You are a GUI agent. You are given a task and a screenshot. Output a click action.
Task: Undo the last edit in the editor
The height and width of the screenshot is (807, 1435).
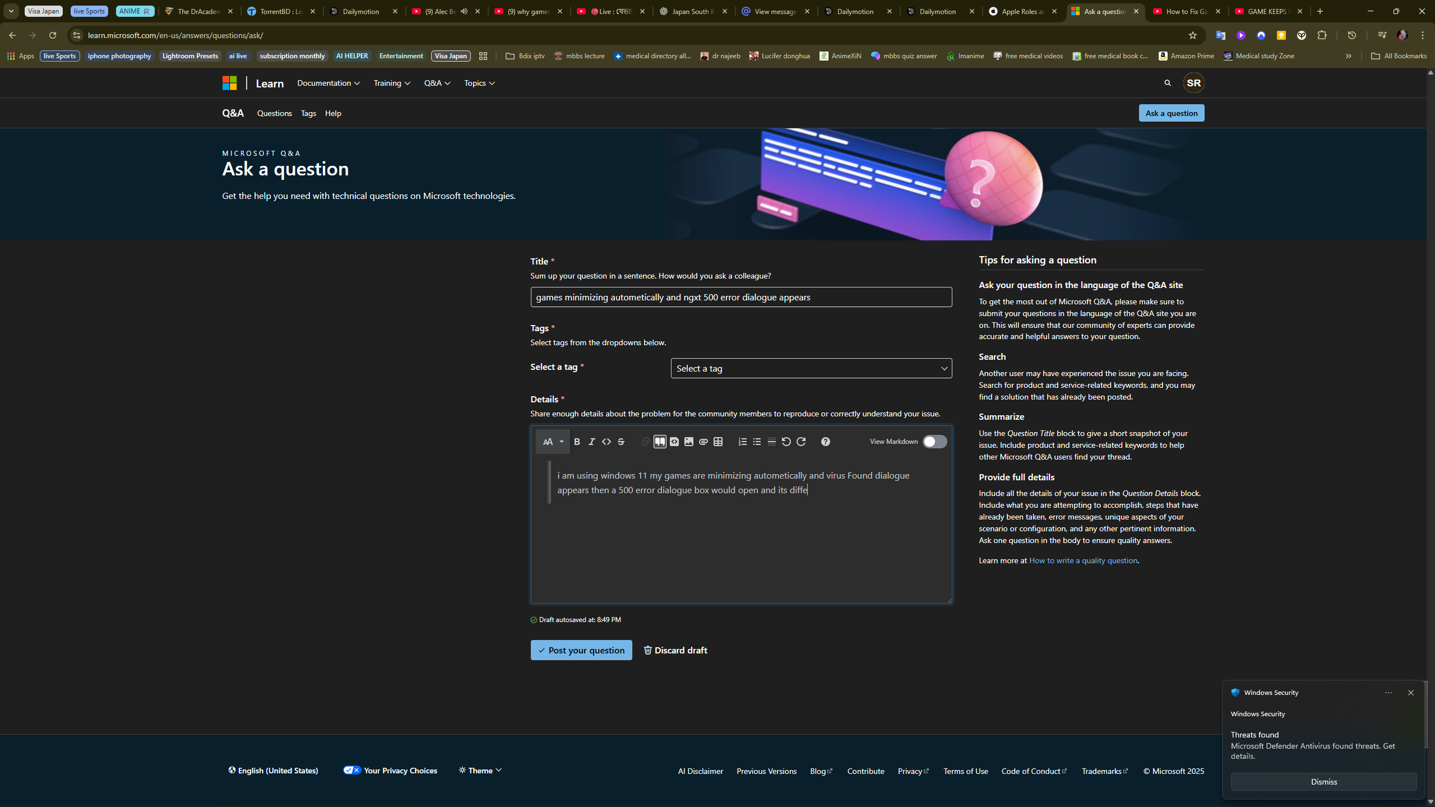pyautogui.click(x=786, y=442)
